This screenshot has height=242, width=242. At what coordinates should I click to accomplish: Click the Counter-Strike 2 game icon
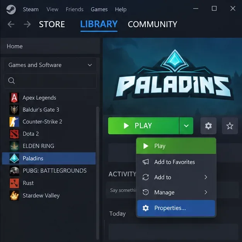(x=14, y=122)
